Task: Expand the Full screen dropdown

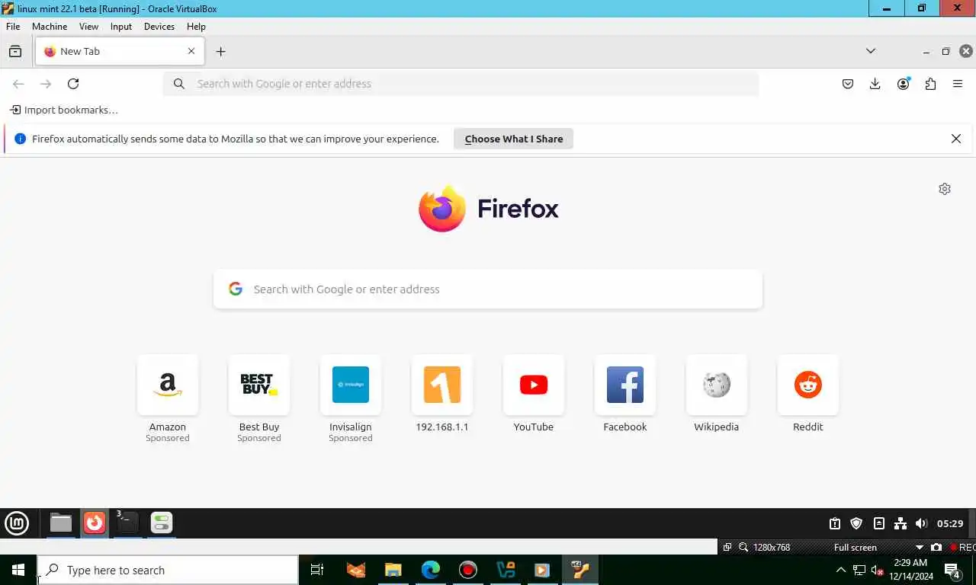Action: (x=919, y=547)
